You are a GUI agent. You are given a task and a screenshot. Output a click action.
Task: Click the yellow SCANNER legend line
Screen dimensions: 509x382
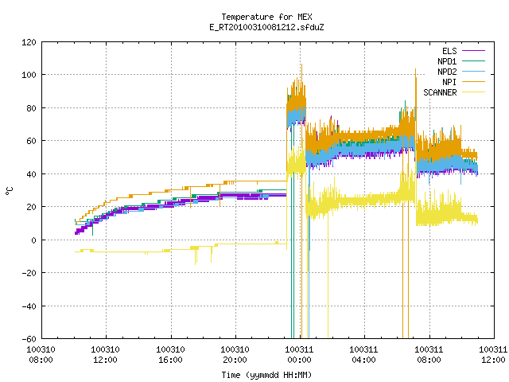473,92
